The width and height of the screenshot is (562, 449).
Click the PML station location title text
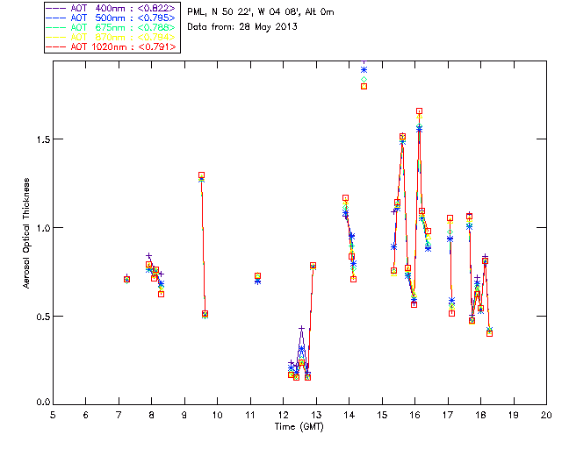point(261,12)
